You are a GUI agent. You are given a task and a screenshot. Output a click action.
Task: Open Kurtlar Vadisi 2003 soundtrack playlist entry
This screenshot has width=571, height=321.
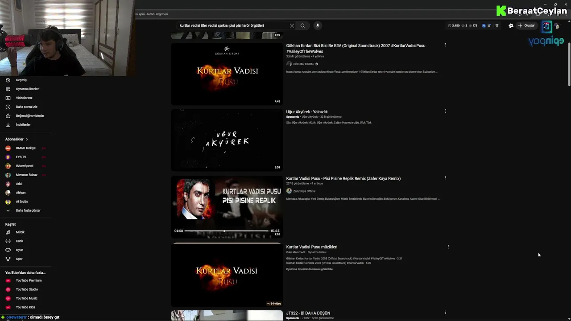[344, 259]
